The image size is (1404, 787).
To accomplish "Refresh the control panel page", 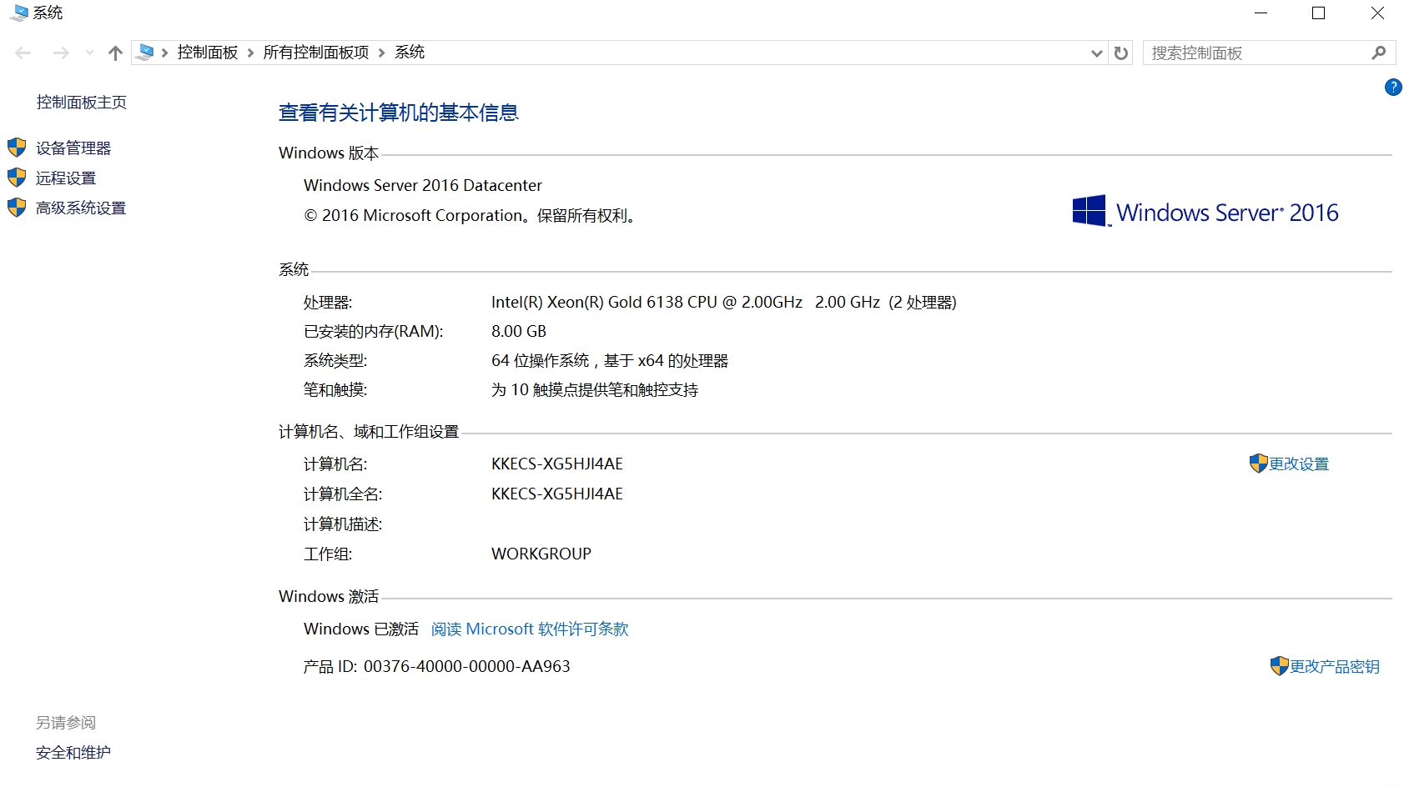I will pos(1121,53).
